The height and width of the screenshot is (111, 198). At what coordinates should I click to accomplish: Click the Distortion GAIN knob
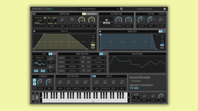tap(60, 82)
